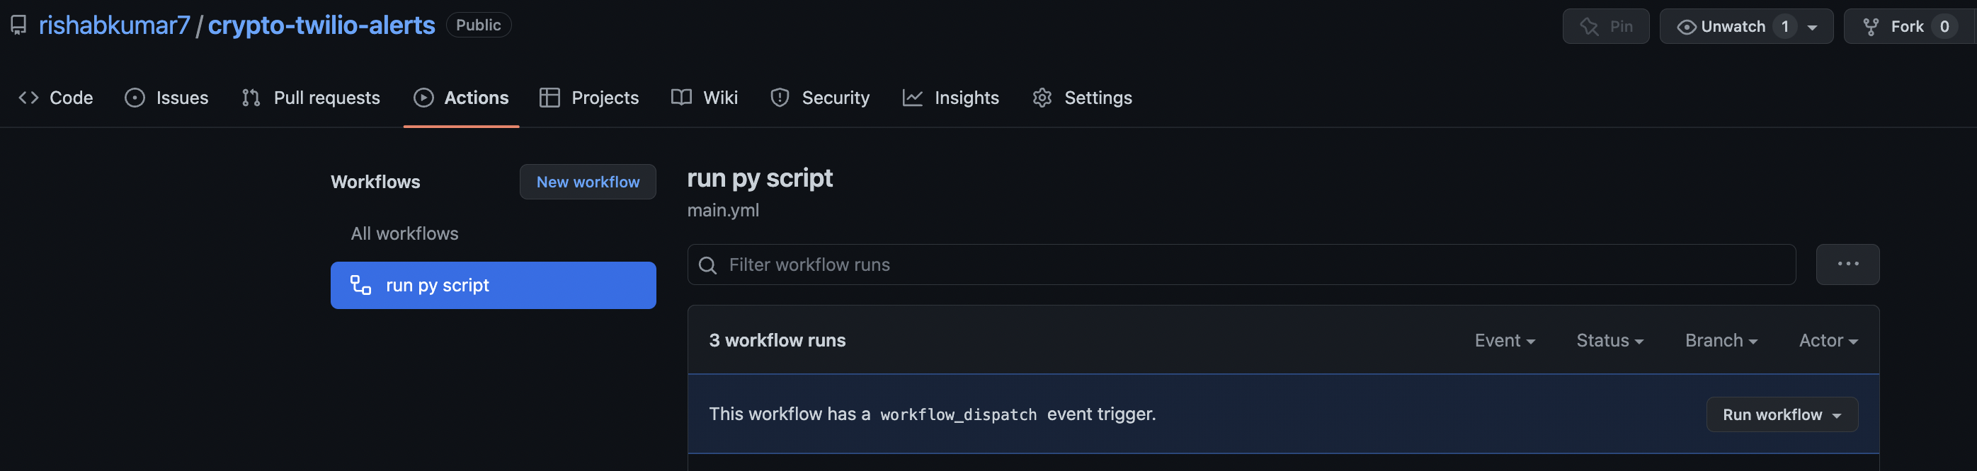The image size is (1977, 471).
Task: Expand the Unwatch dropdown arrow
Action: click(1812, 27)
